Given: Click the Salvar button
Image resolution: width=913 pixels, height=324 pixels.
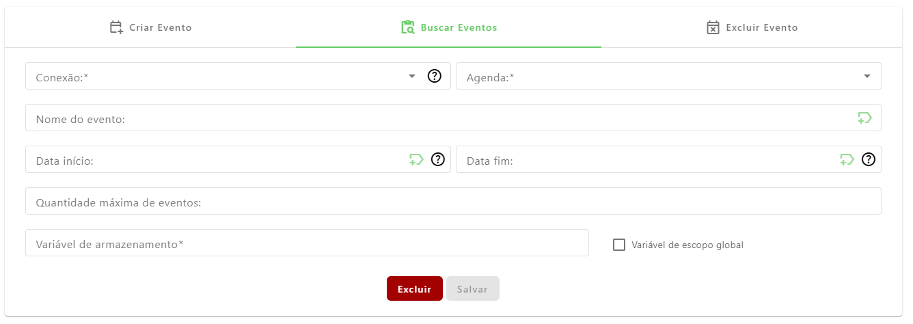Looking at the screenshot, I should 473,288.
